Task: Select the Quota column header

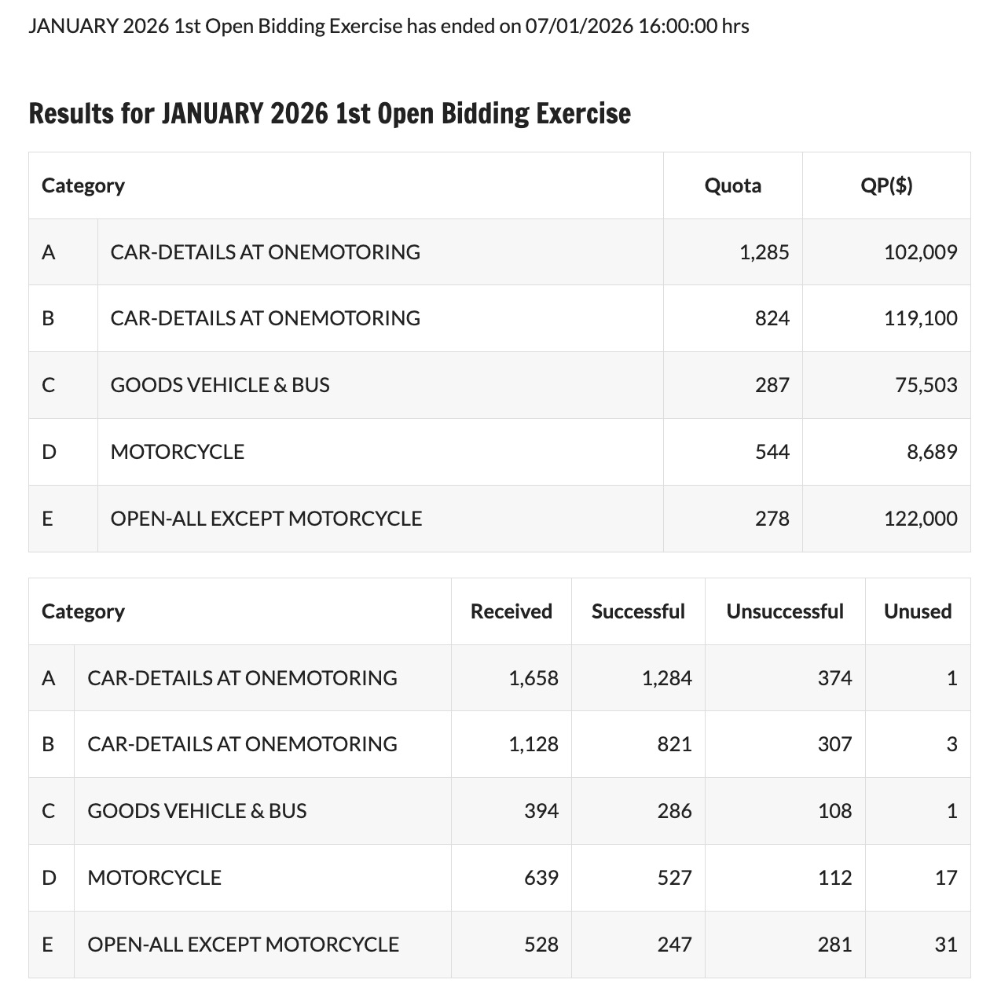Action: click(732, 185)
